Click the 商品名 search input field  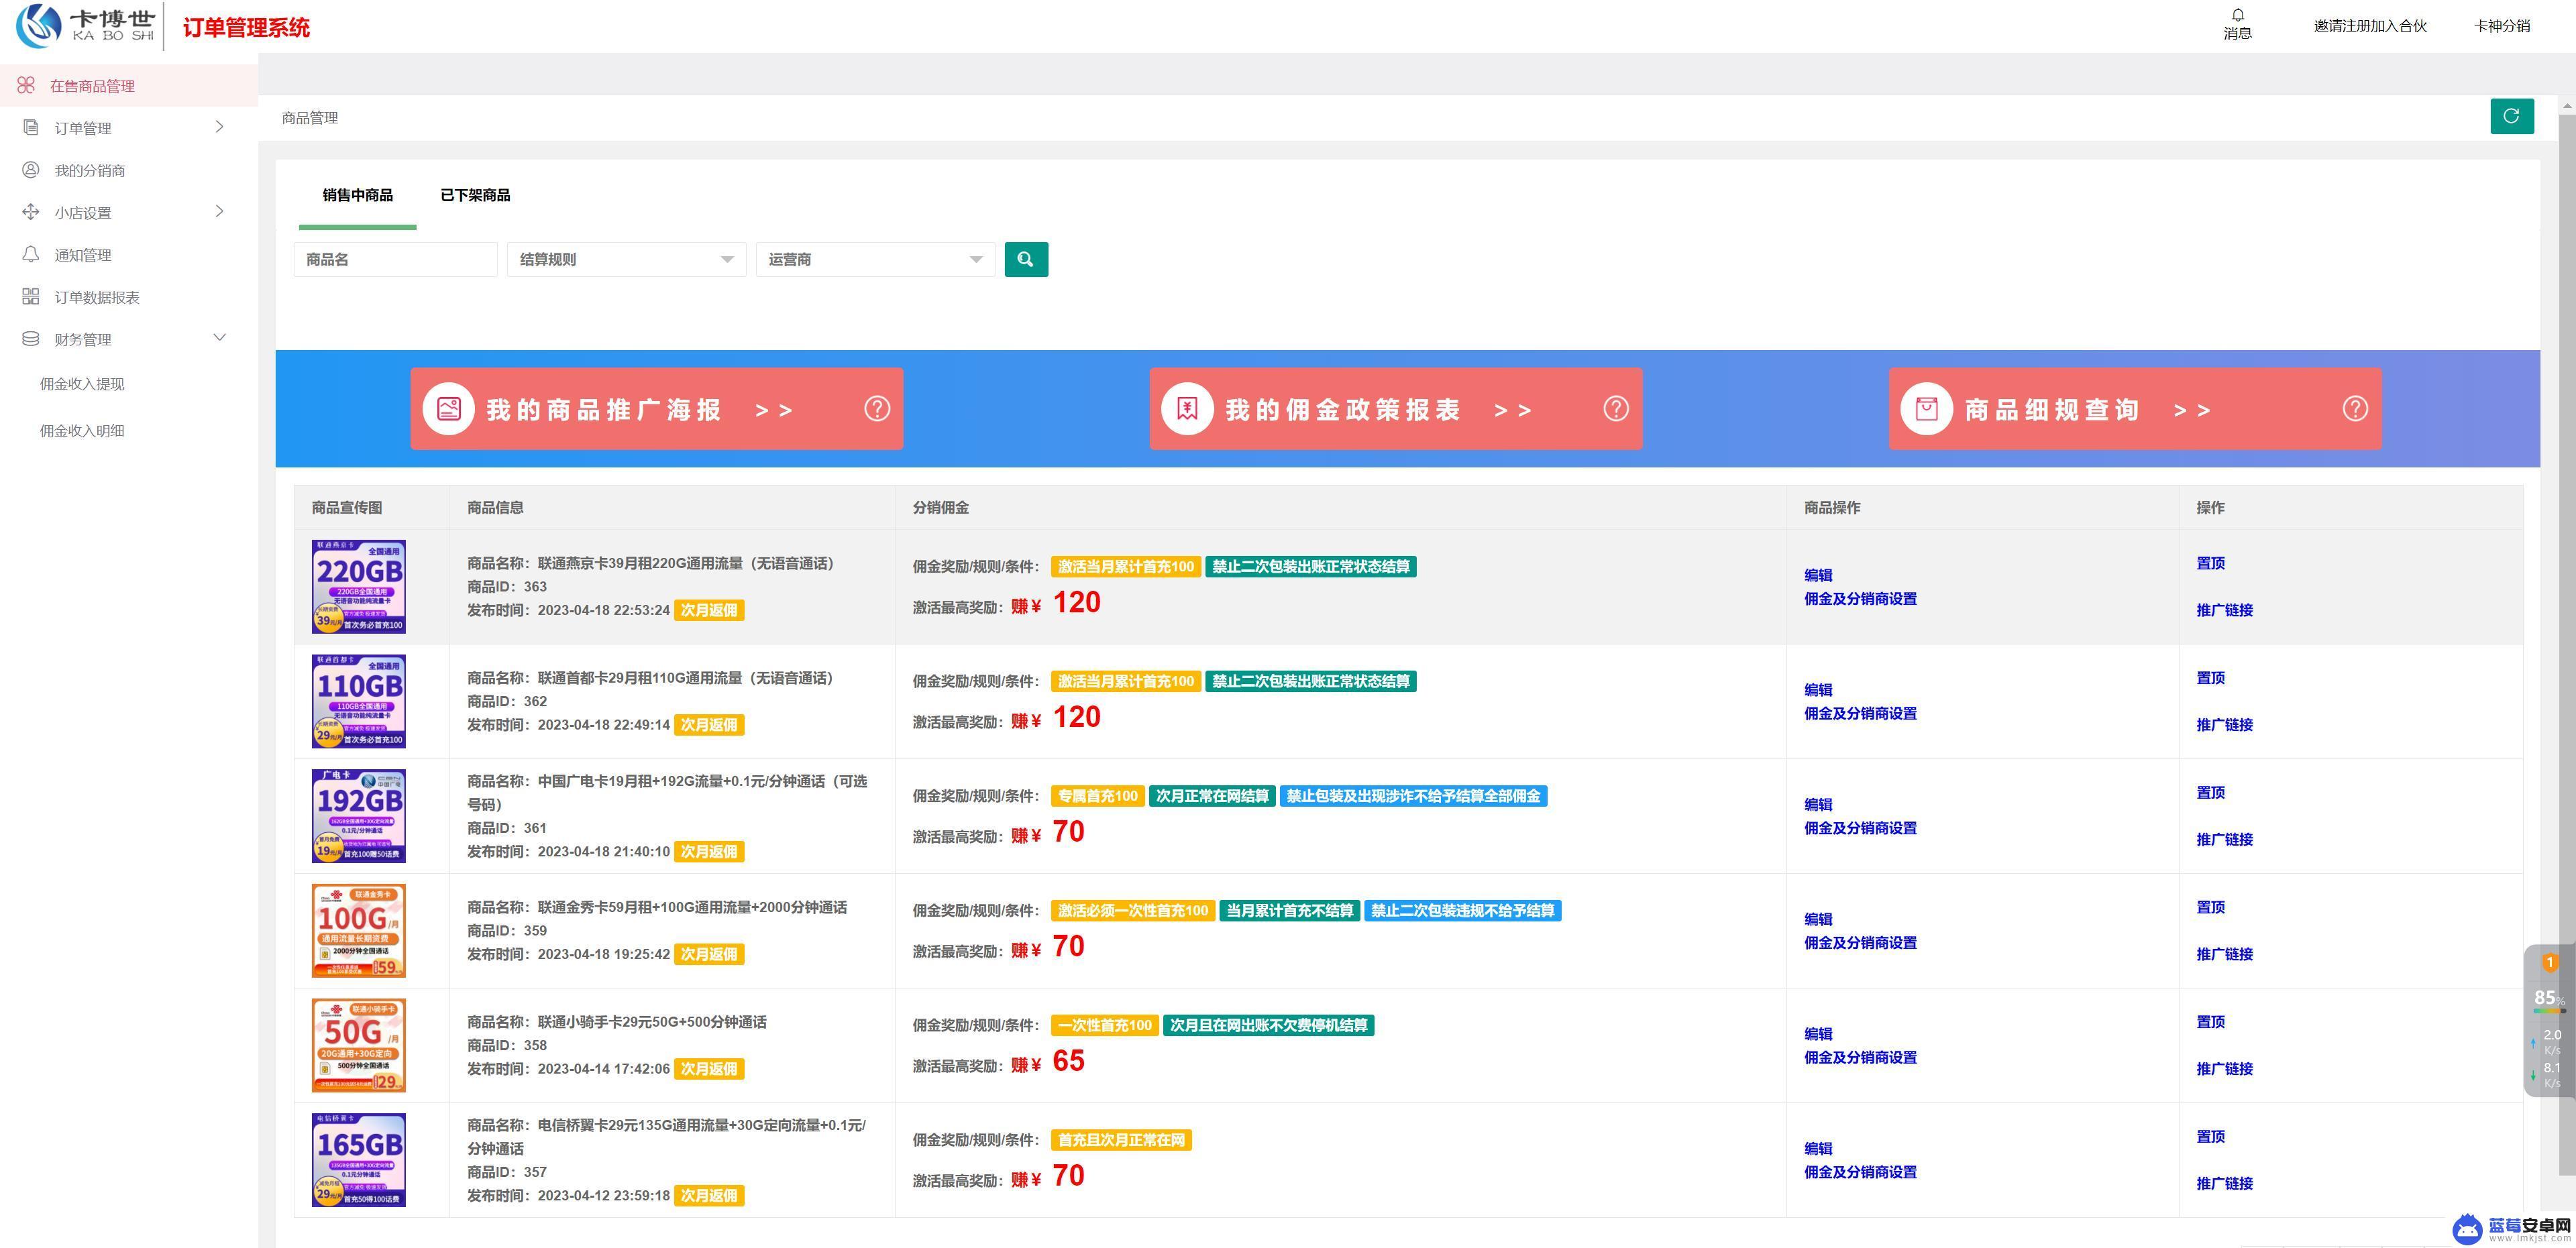pyautogui.click(x=395, y=259)
